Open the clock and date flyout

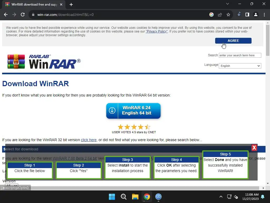point(250,197)
